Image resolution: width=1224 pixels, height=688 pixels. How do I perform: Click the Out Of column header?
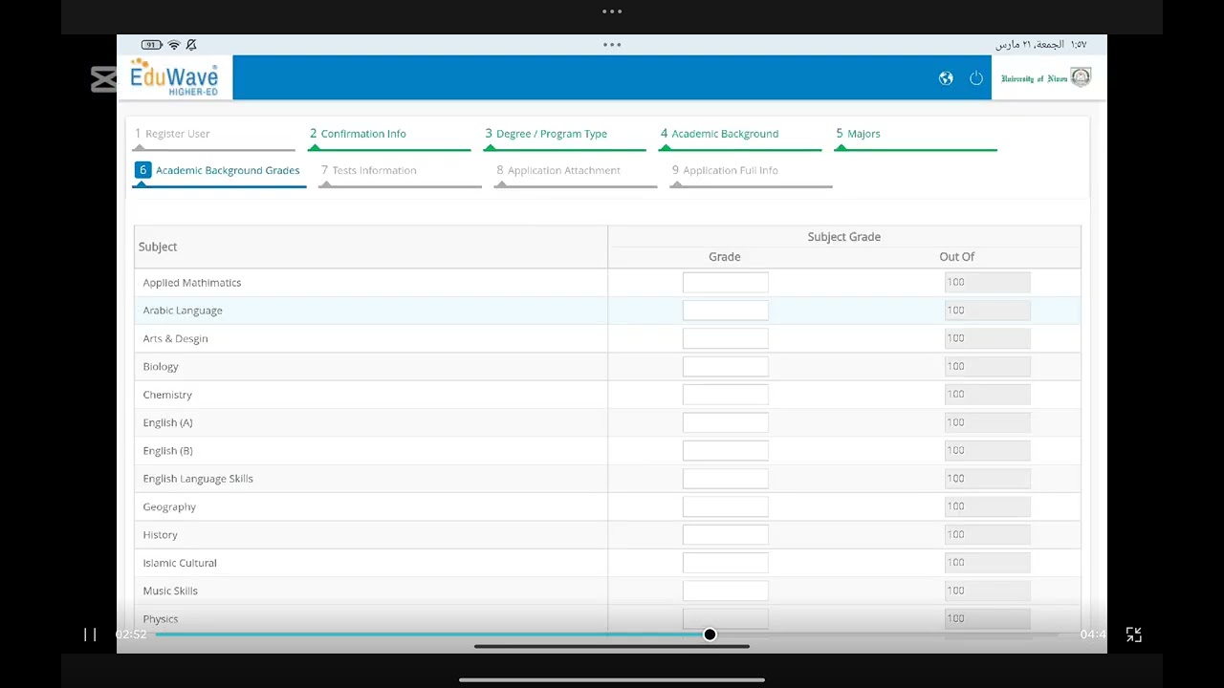click(x=957, y=257)
